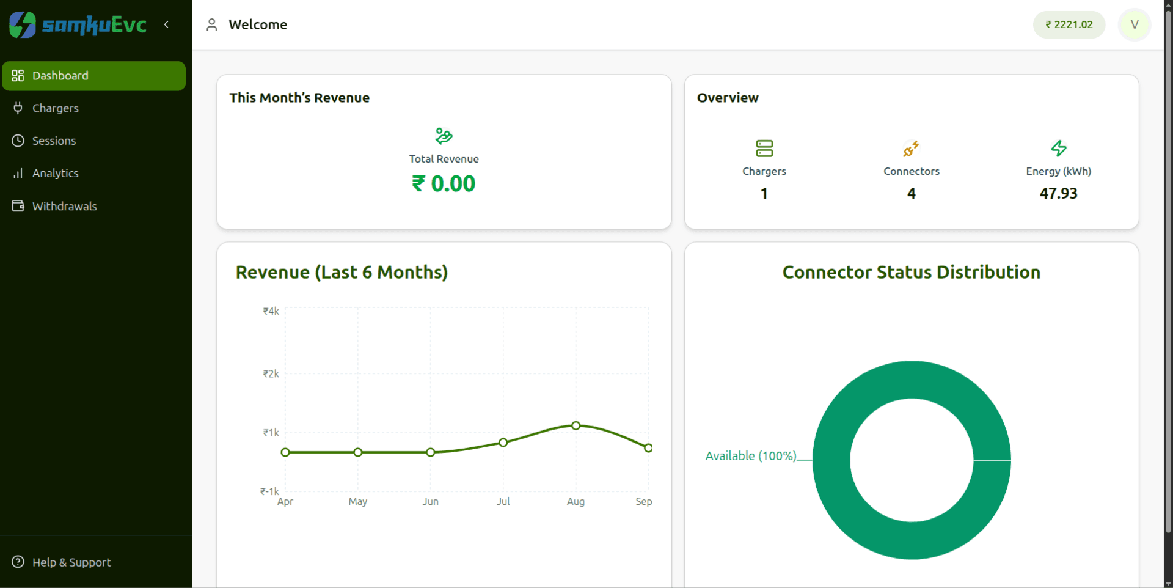Click the Connectors label in Overview
This screenshot has height=588, width=1173.
911,171
